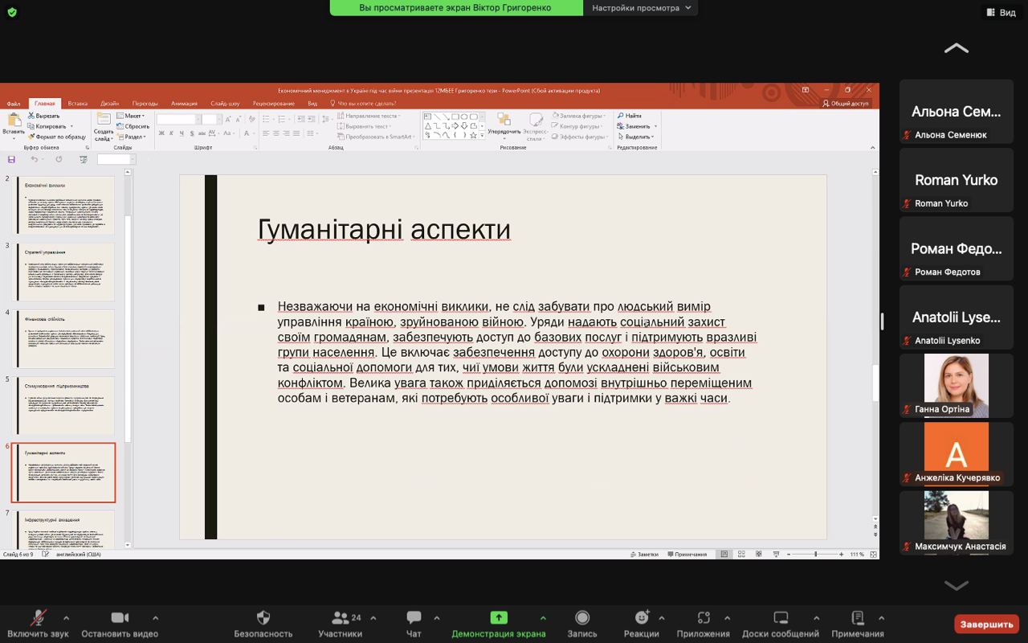The image size is (1028, 643).
Task: Open the Zoom Notes icon
Action: coord(858,617)
